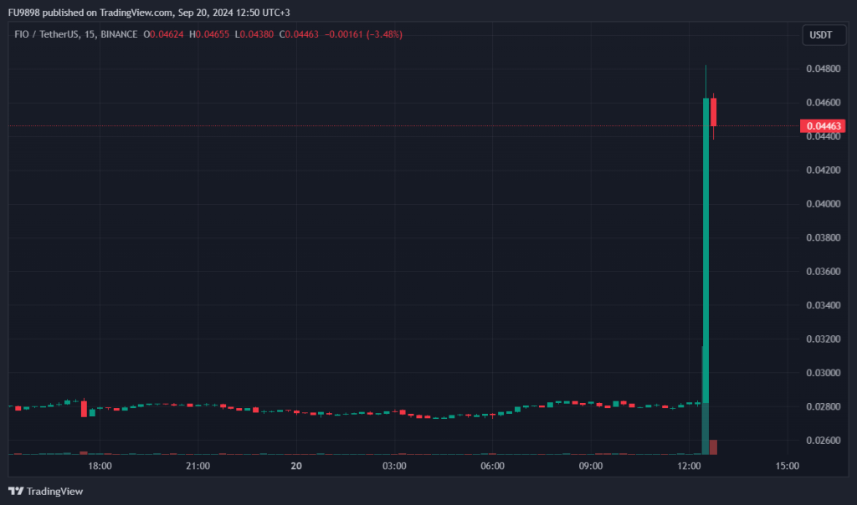Click the 18:00 time axis label
The image size is (857, 505).
(100, 466)
